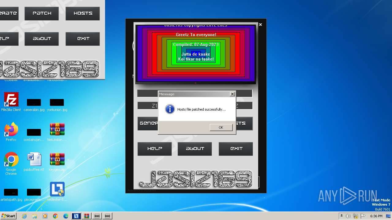Open Chrome from the taskbar
This screenshot has height=220, width=392.
tap(55, 216)
